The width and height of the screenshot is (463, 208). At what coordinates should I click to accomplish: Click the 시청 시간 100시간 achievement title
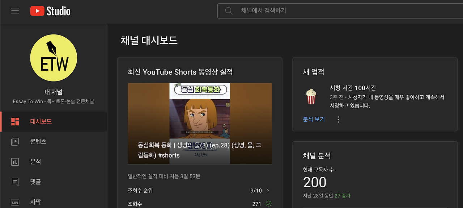point(353,88)
